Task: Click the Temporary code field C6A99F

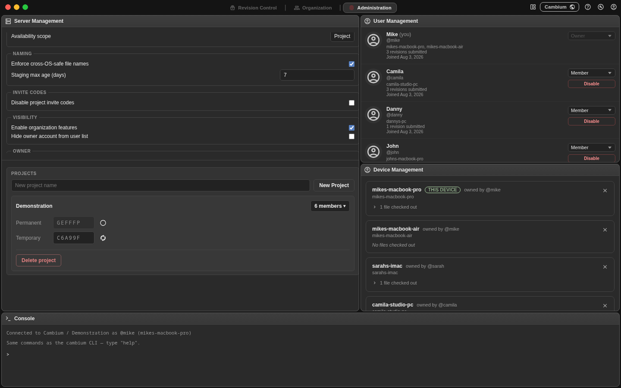Action: point(74,238)
